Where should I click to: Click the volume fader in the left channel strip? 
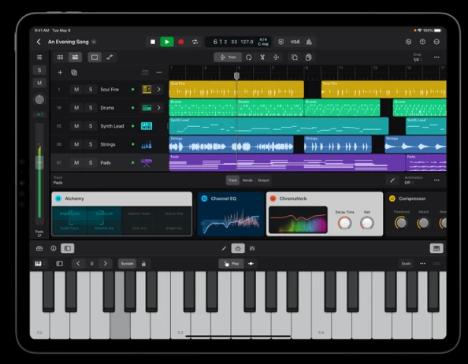[x=39, y=162]
